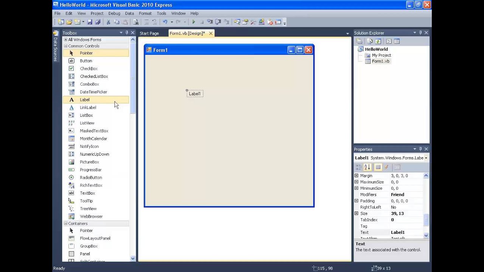Toggle auto-hide pin on Solution Explorer
The image size is (484, 272).
(420, 33)
